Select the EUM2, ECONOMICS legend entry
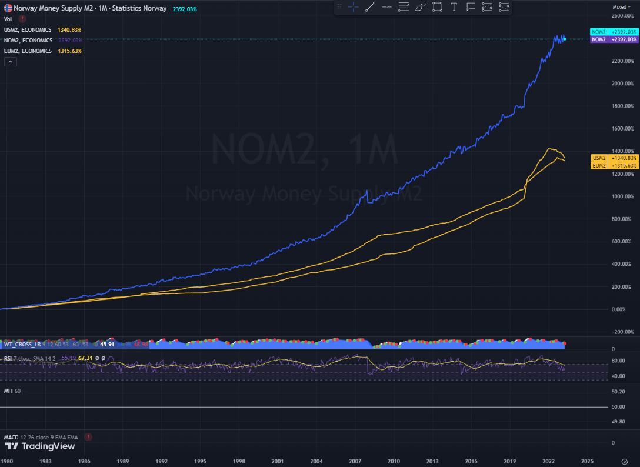The image size is (640, 467). [28, 51]
